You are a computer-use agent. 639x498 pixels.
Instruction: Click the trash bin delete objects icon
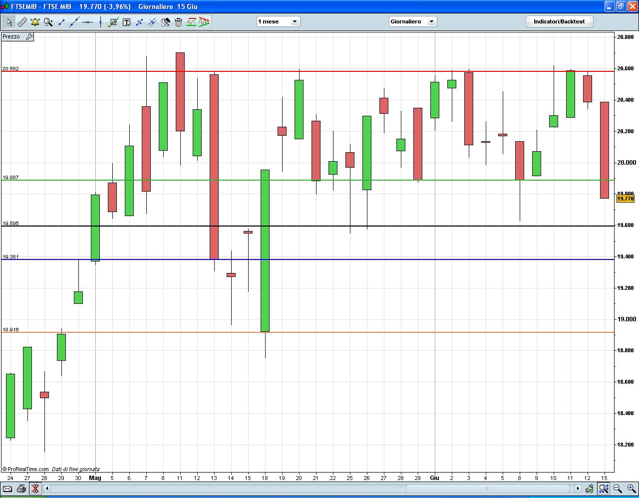tap(178, 22)
